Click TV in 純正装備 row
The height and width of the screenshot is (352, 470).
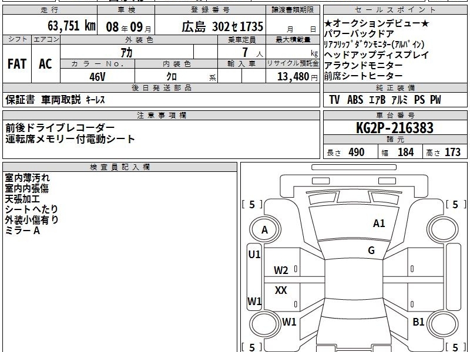334,99
